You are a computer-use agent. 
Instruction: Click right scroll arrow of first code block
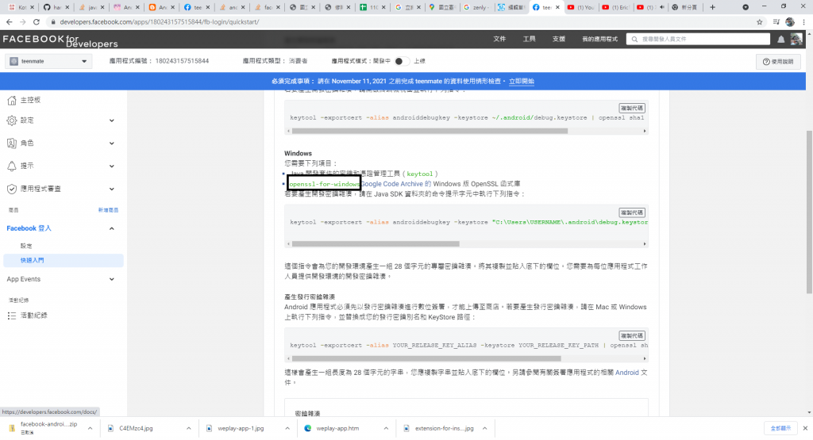[645, 131]
